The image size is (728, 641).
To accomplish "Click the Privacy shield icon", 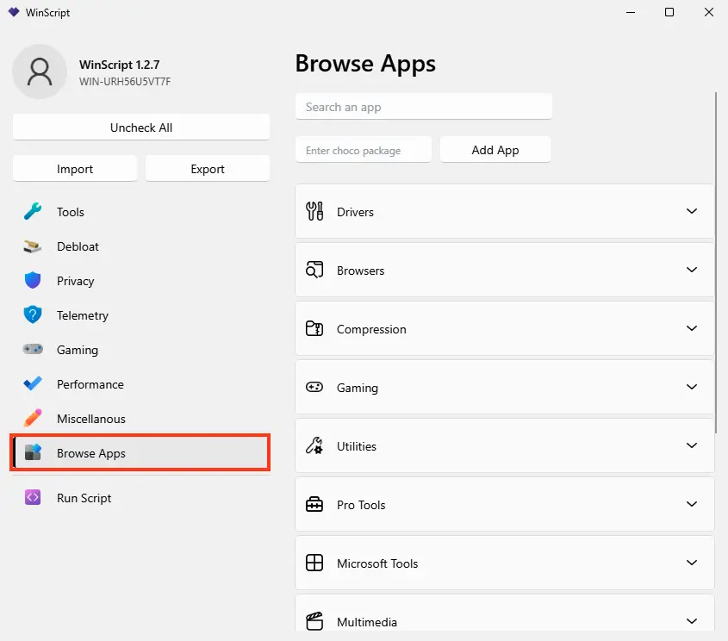I will pyautogui.click(x=33, y=281).
